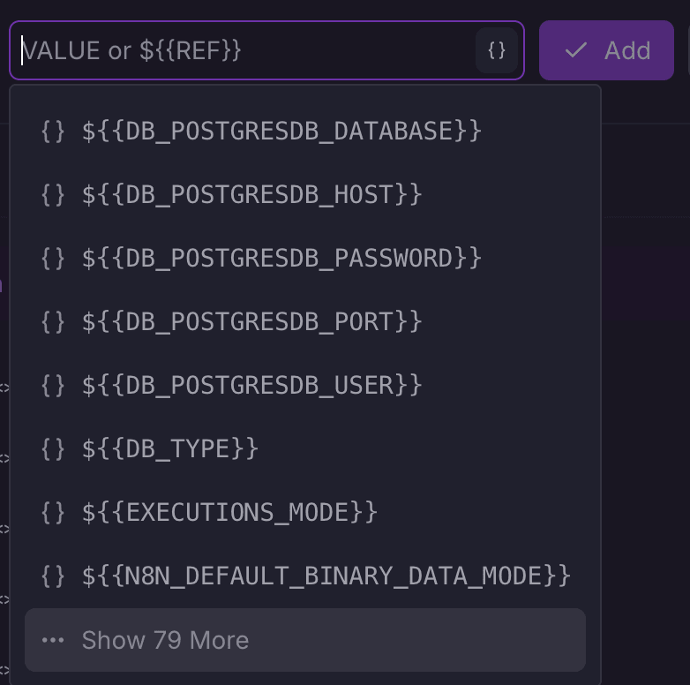Image resolution: width=690 pixels, height=685 pixels.
Task: Click the Add button
Action: pos(606,50)
